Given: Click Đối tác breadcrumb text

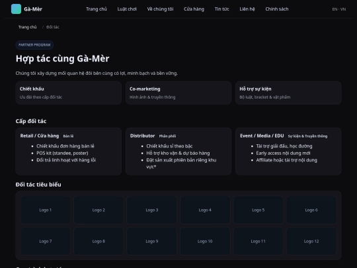Looking at the screenshot, I should click(x=53, y=27).
